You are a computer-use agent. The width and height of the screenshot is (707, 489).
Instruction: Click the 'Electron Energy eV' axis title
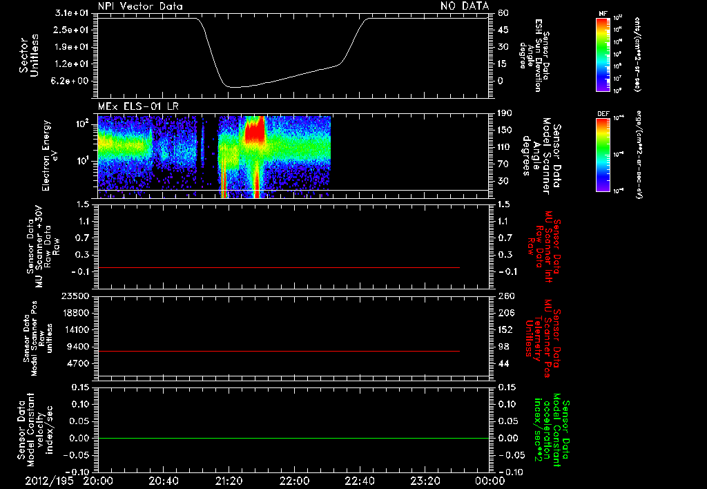pos(49,155)
